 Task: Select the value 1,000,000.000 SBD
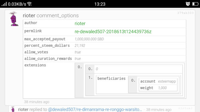89,39
